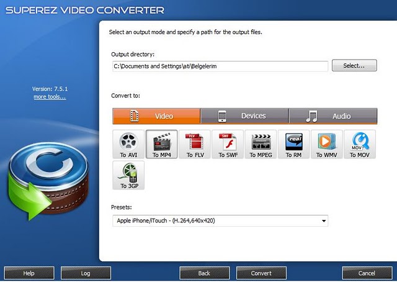Click the Output directory path field
This screenshot has width=397, height=282.
(220, 66)
